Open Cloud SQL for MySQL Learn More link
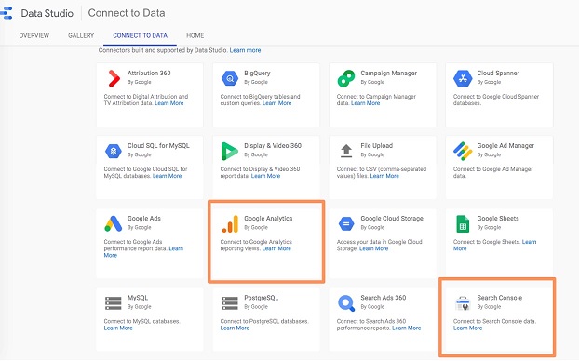 click(x=168, y=176)
